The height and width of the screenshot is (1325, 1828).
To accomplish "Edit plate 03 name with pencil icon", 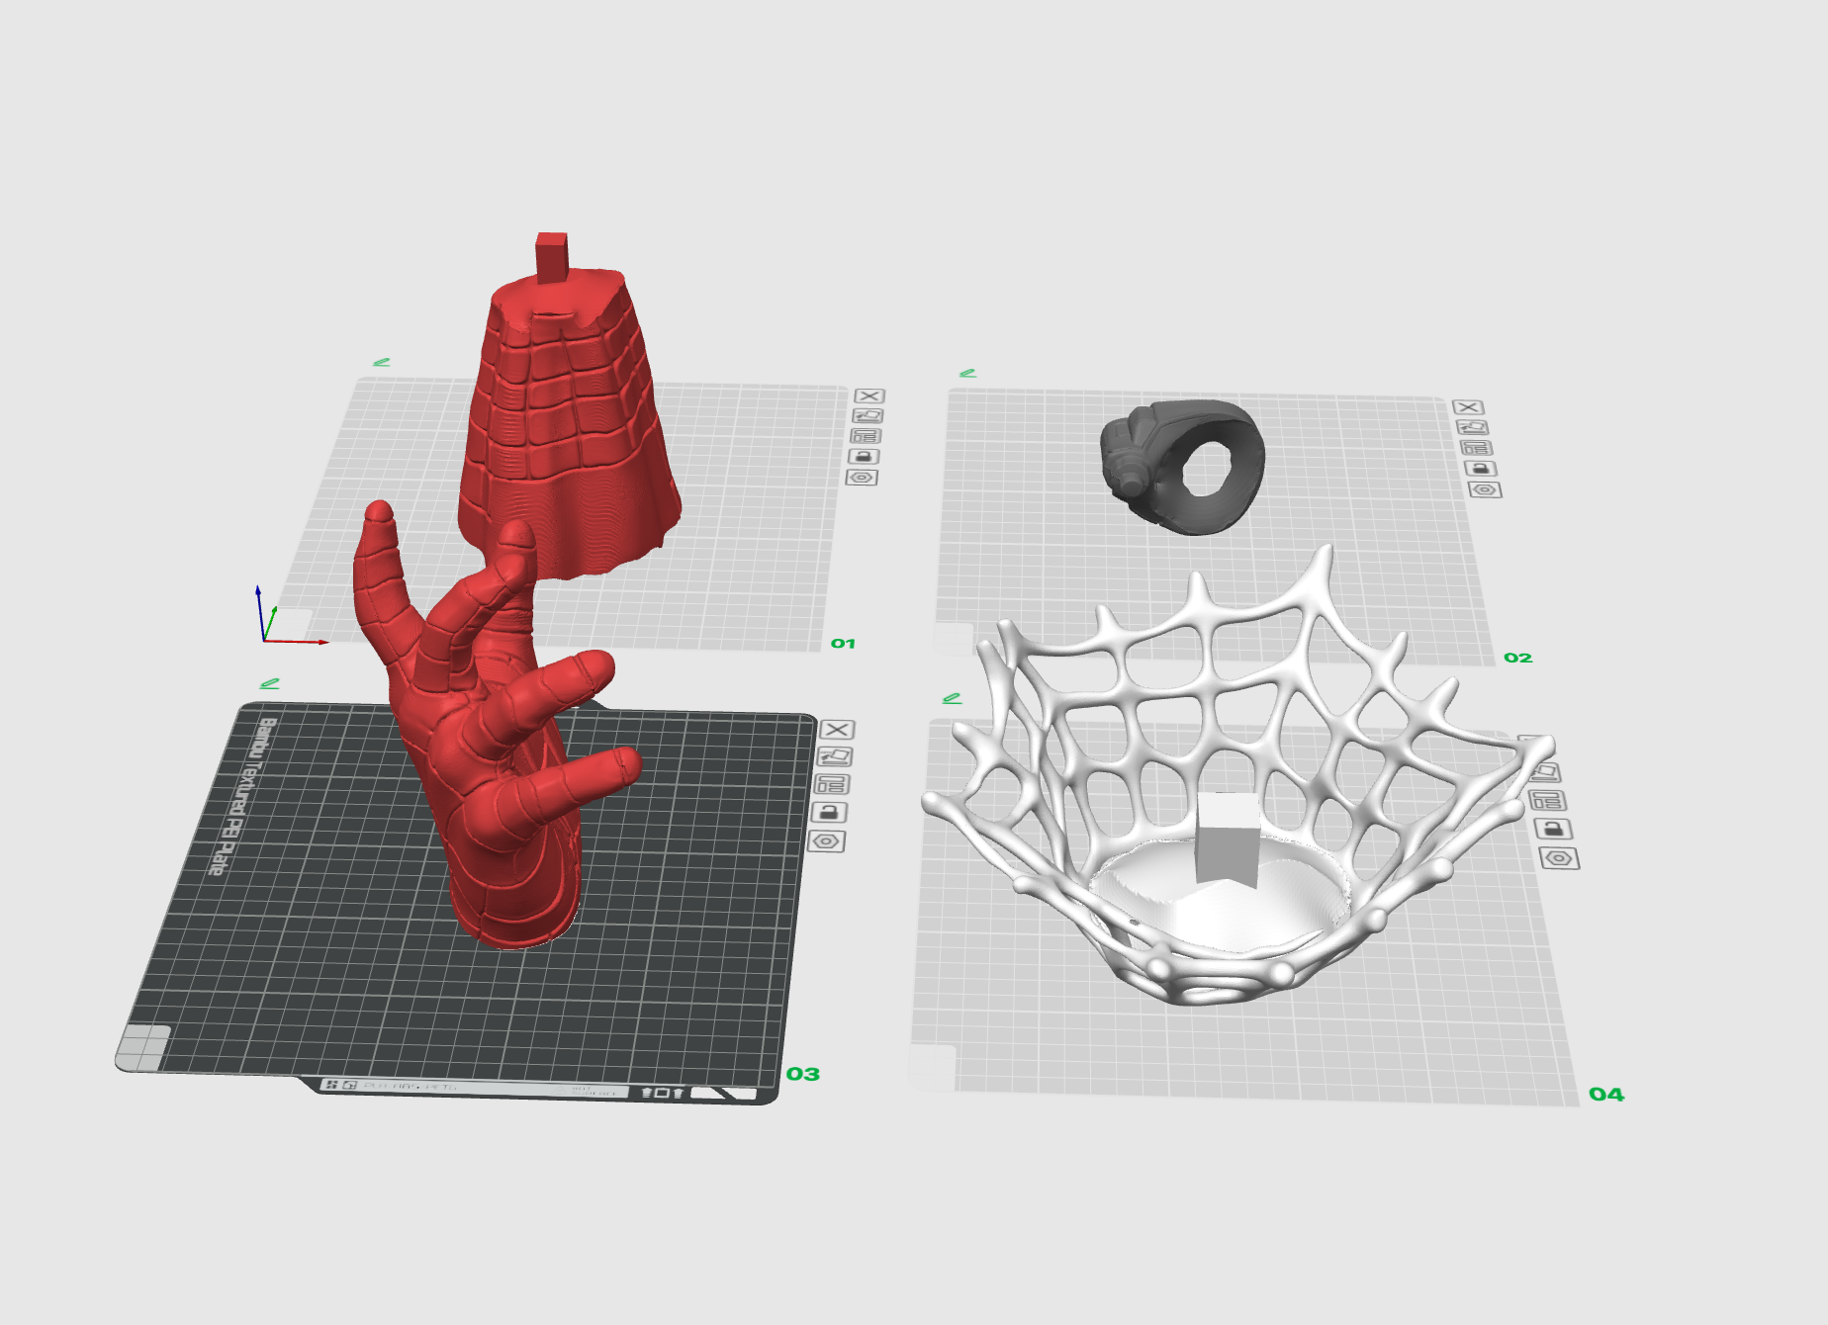I will point(269,684).
